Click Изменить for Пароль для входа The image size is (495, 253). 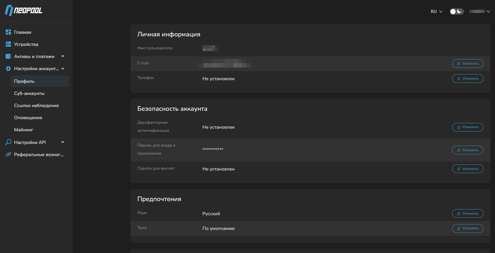[468, 150]
